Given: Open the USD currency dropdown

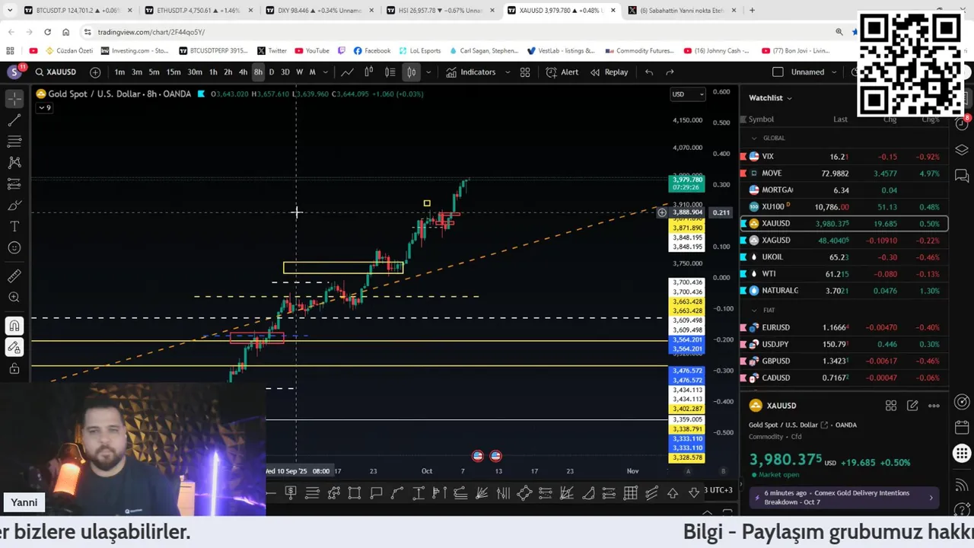Looking at the screenshot, I should pyautogui.click(x=688, y=94).
